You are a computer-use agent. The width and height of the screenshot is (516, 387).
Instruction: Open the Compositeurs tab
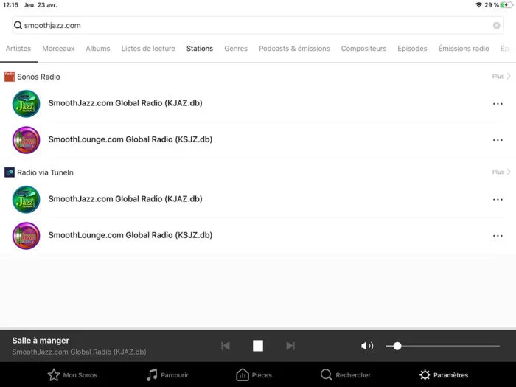click(x=363, y=49)
